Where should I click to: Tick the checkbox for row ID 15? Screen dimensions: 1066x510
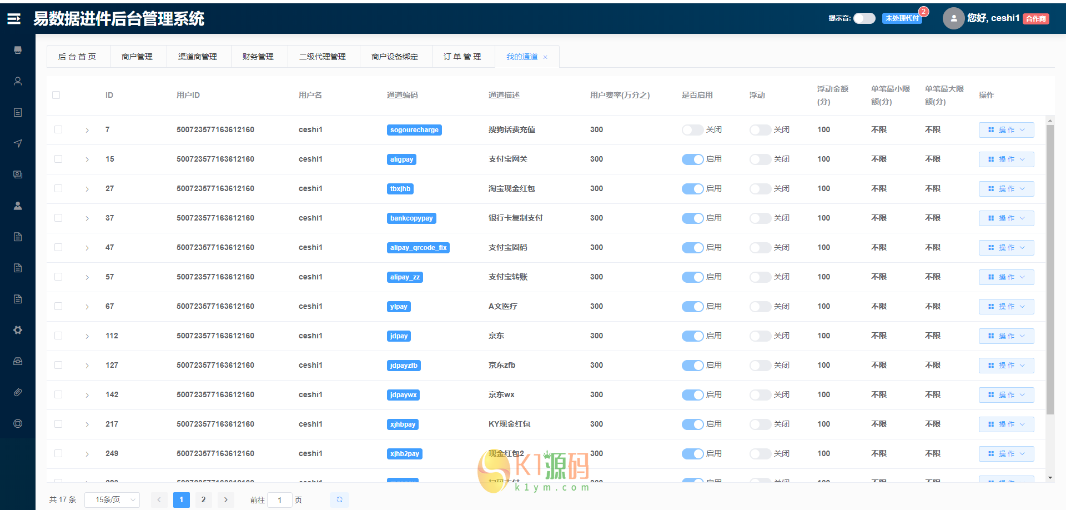pyautogui.click(x=58, y=159)
